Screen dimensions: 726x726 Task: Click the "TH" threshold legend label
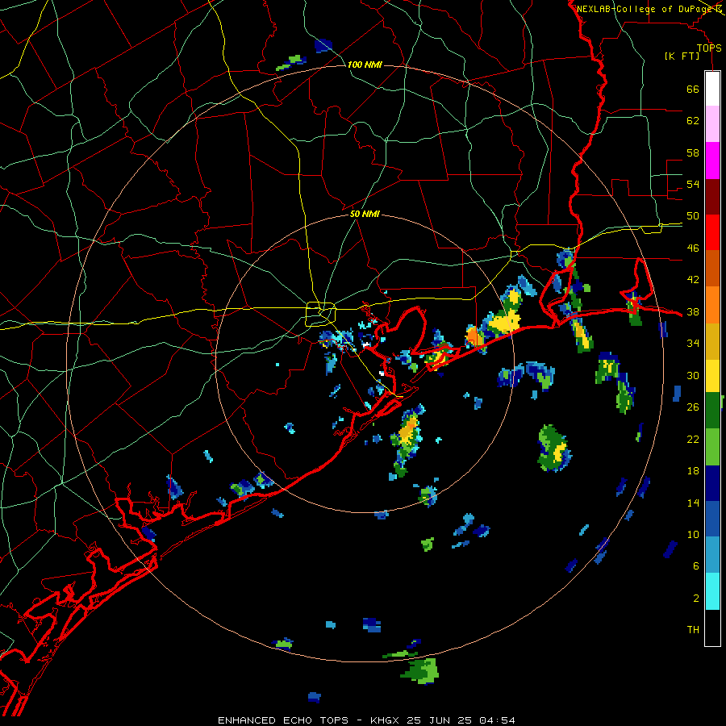point(693,630)
